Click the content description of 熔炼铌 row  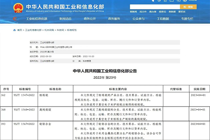tap(118, 100)
